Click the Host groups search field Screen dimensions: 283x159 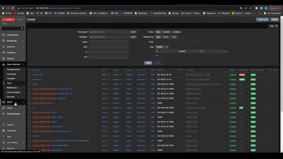click(x=109, y=32)
